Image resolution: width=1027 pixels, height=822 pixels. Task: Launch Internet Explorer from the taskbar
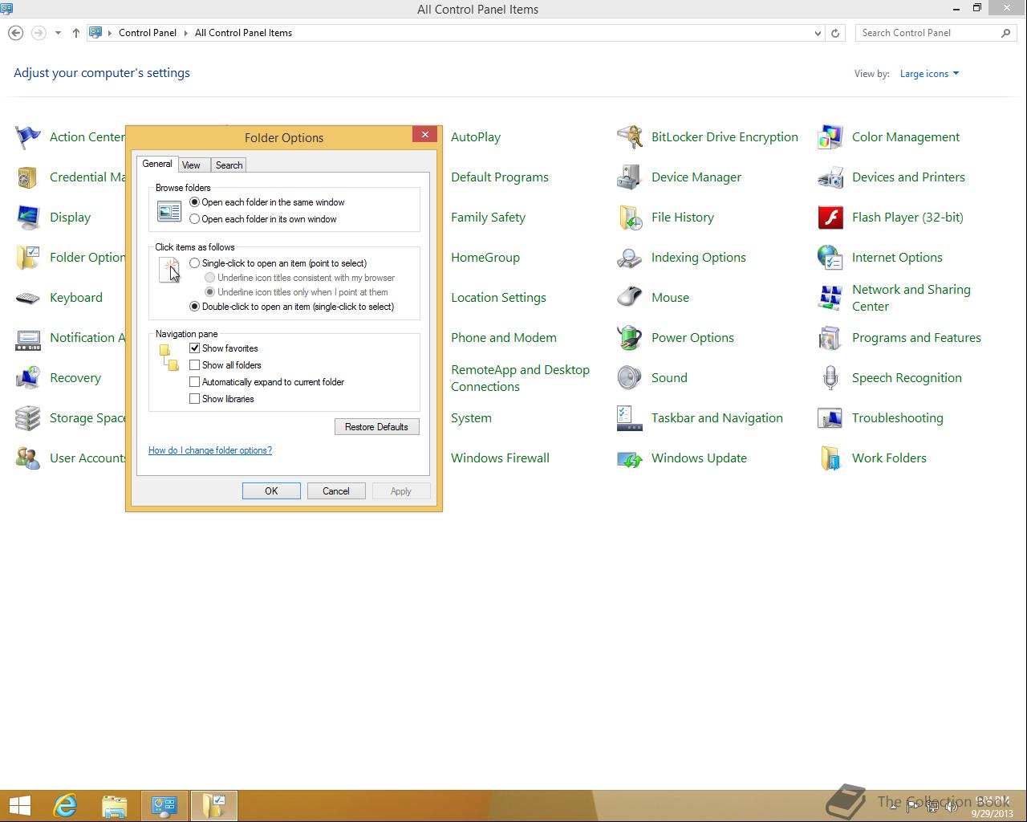click(x=65, y=805)
